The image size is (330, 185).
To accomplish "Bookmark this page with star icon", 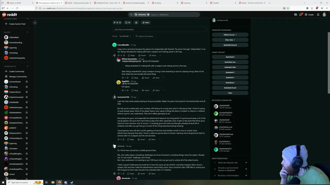I will (x=288, y=8).
